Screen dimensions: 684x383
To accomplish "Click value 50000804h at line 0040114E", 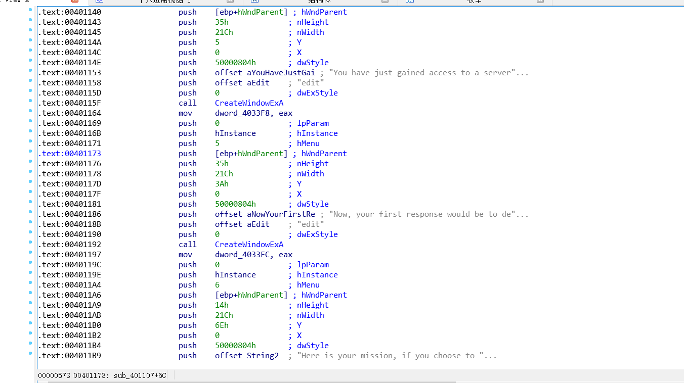I will (x=235, y=63).
